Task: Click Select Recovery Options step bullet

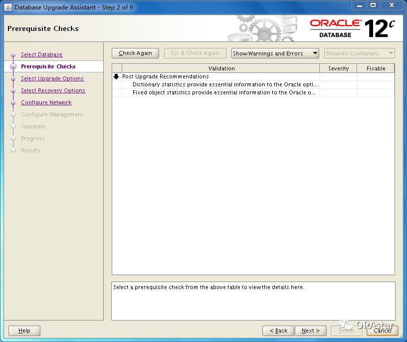Action: [13, 91]
